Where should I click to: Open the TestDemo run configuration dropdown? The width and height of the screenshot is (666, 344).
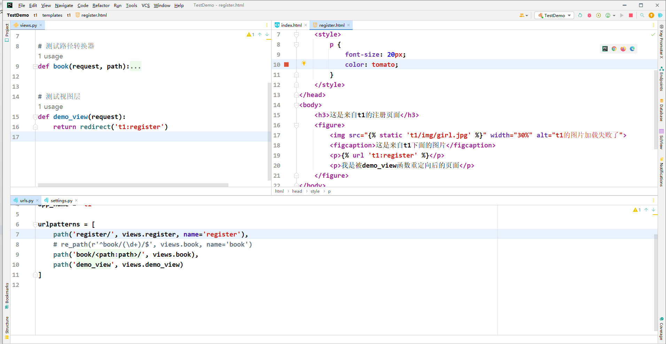tap(554, 15)
